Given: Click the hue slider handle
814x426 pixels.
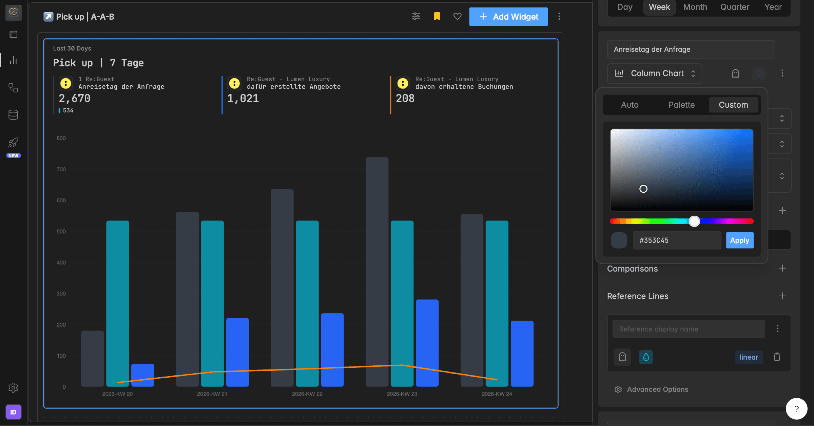Looking at the screenshot, I should point(694,221).
